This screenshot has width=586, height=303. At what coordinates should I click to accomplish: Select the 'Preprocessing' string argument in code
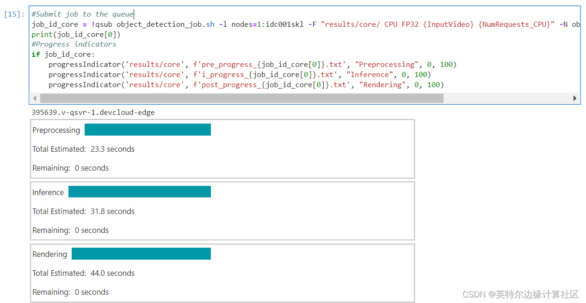pos(386,64)
